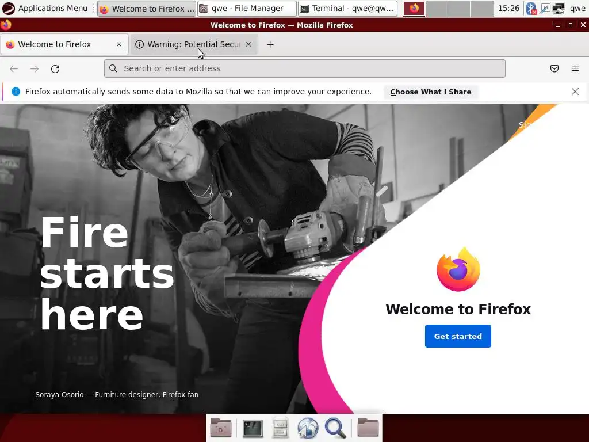Go forward with the forward arrow
Viewport: 589px width, 442px height.
point(35,69)
